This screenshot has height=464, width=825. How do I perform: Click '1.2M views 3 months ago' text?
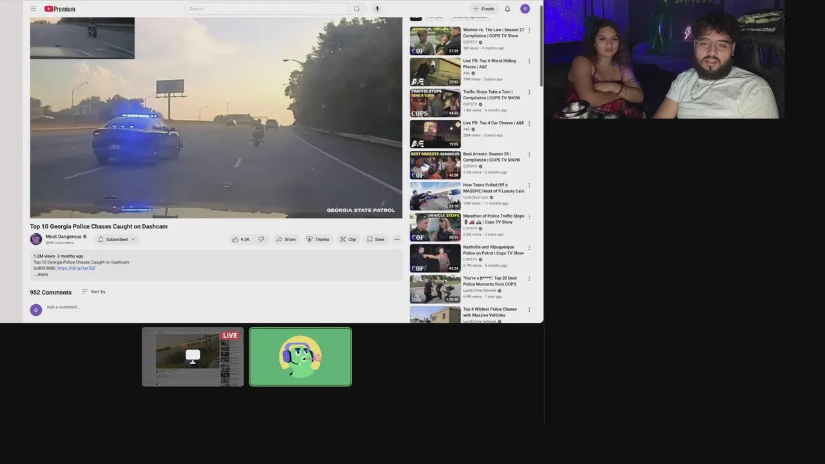(x=58, y=256)
